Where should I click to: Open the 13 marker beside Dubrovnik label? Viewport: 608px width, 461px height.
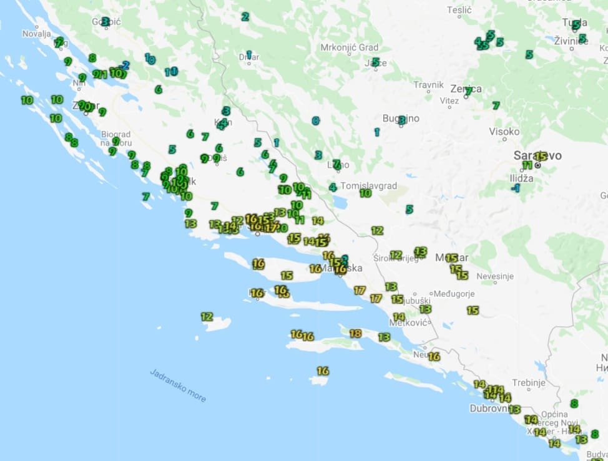(514, 409)
